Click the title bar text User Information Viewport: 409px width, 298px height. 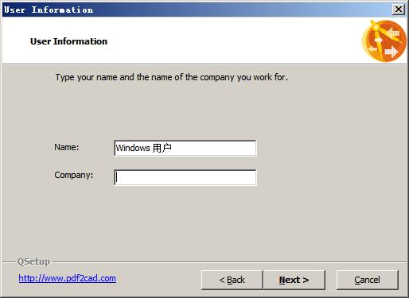[x=49, y=10]
